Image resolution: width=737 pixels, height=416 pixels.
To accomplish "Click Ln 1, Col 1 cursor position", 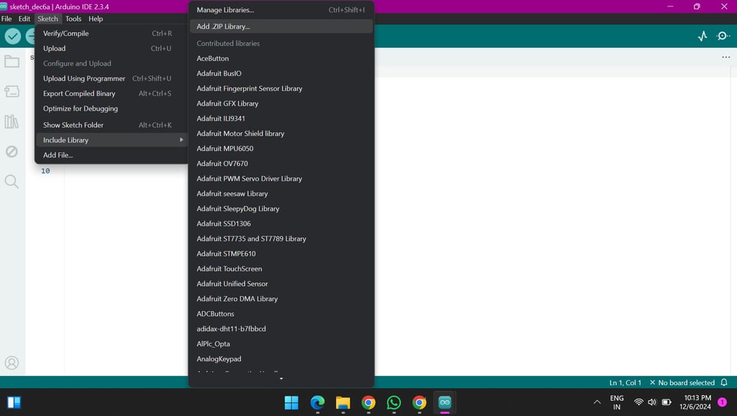I will 625,383.
